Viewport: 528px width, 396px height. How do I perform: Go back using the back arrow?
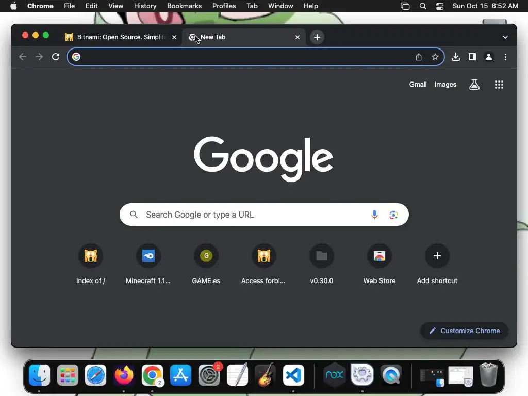point(23,57)
